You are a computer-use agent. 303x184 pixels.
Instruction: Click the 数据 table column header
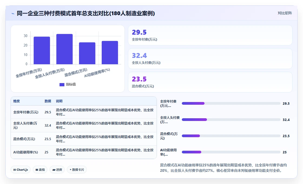pos(48,101)
